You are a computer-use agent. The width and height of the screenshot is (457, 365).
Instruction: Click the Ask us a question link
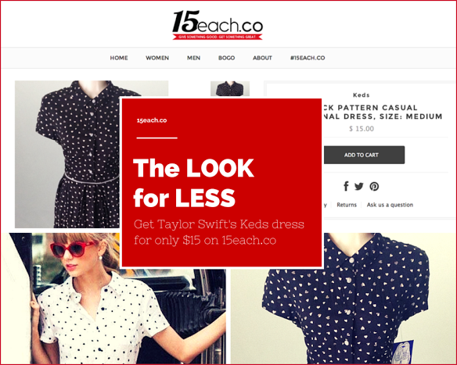click(390, 205)
